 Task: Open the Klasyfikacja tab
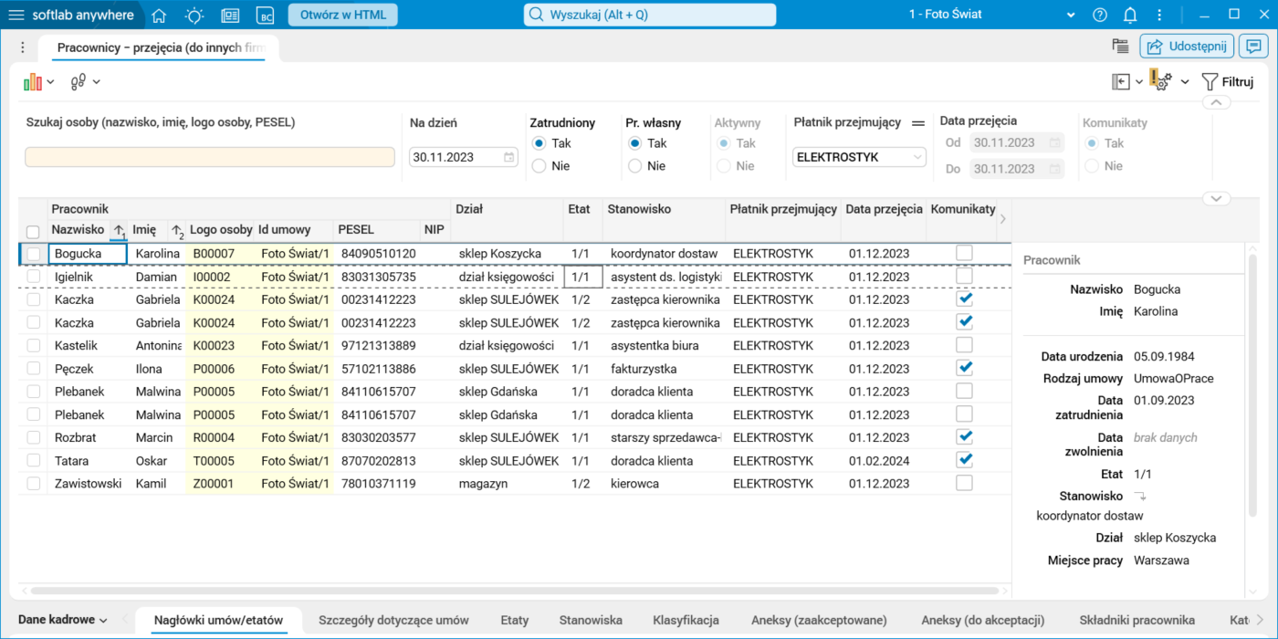click(x=686, y=620)
